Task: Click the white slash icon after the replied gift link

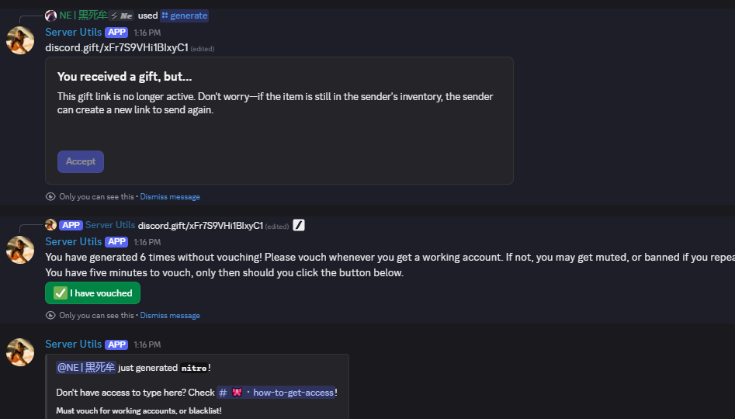Action: point(299,225)
